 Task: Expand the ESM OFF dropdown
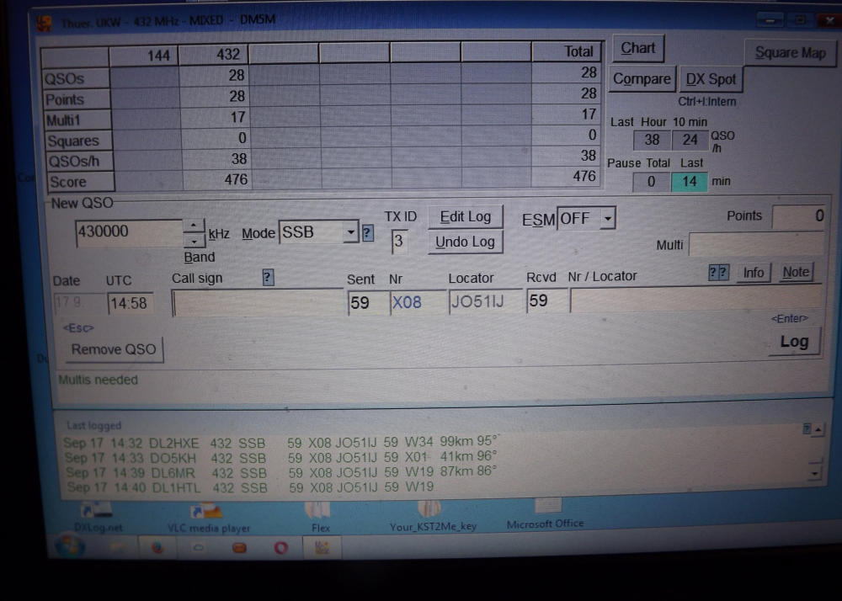coord(607,219)
